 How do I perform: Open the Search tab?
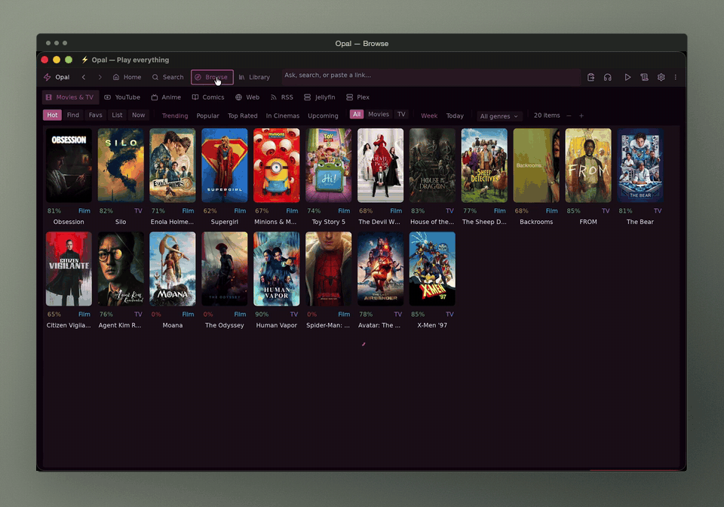(167, 77)
